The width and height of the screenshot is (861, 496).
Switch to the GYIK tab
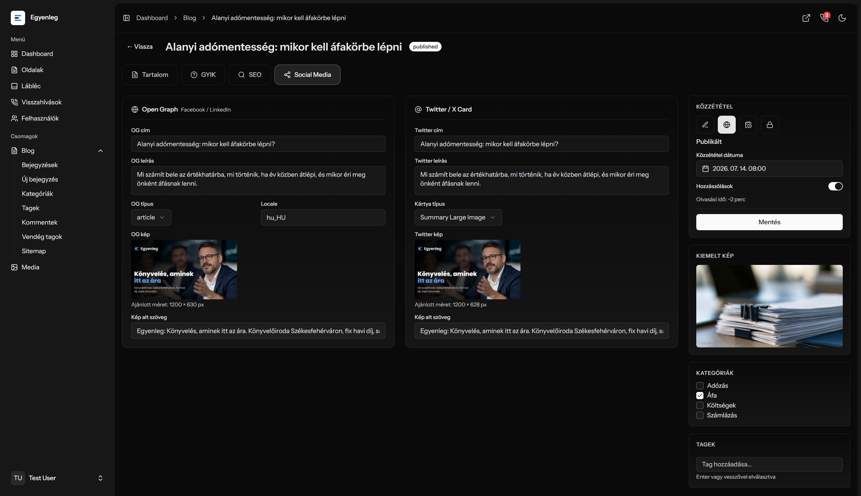click(x=203, y=75)
